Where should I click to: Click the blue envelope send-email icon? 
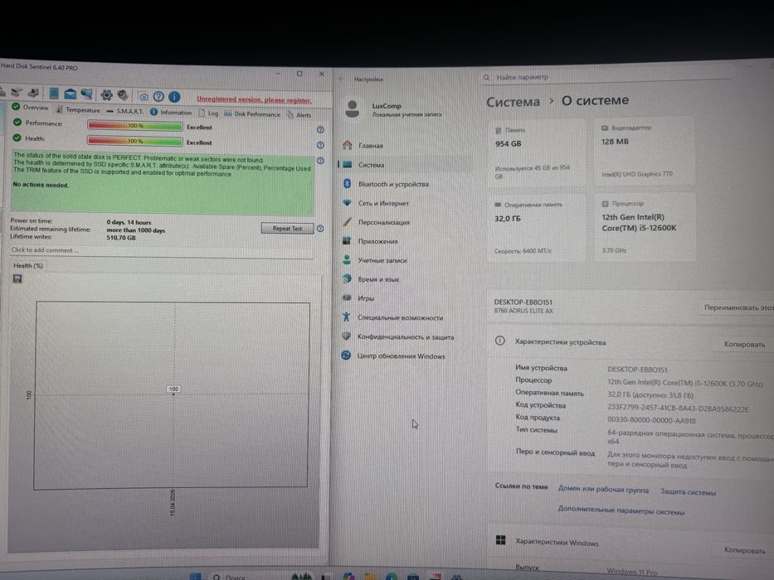tap(70, 93)
